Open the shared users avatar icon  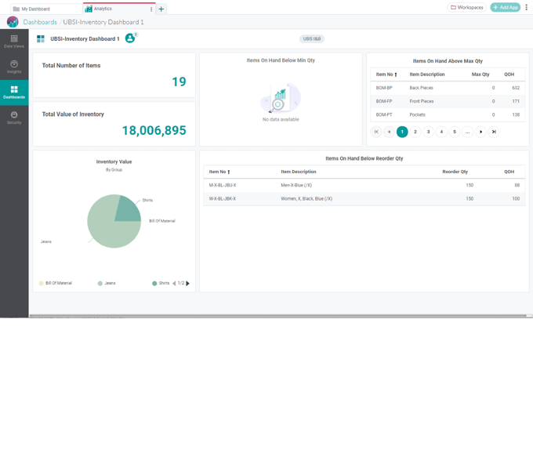130,38
